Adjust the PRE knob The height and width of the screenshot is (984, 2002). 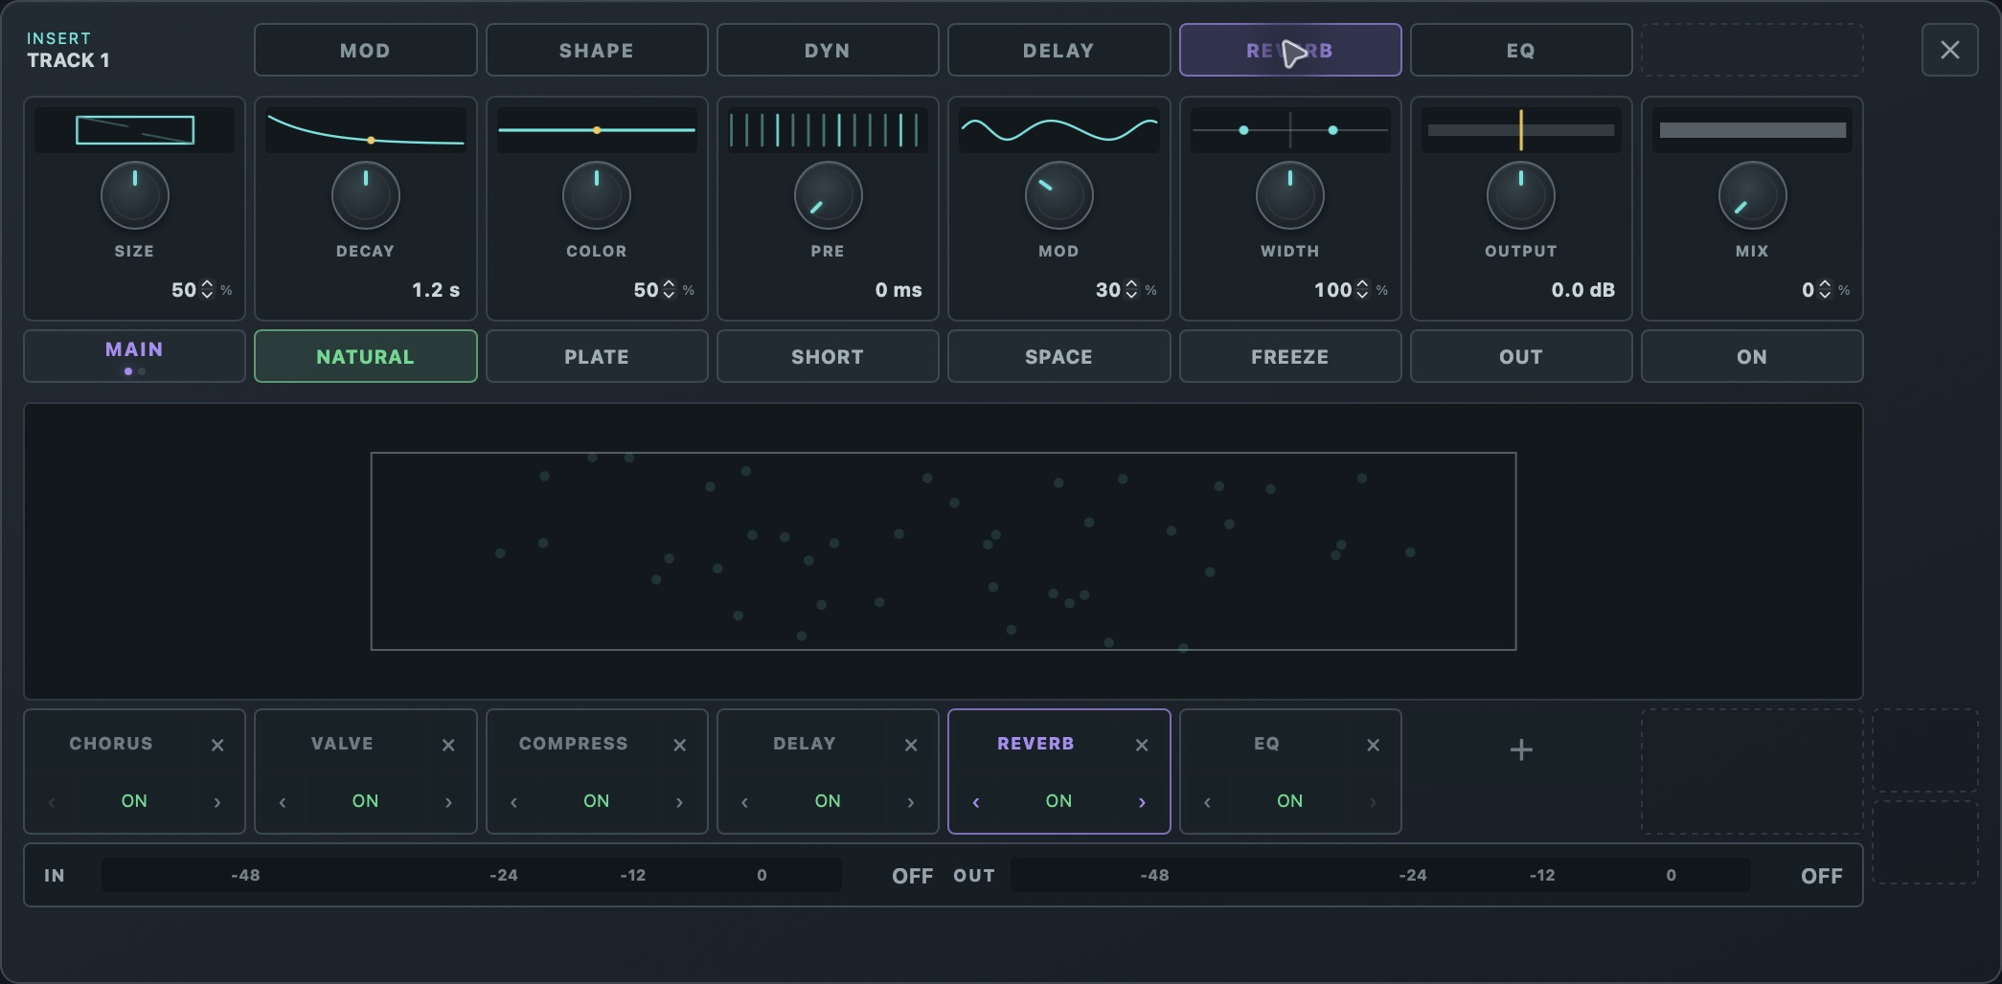[x=828, y=195]
